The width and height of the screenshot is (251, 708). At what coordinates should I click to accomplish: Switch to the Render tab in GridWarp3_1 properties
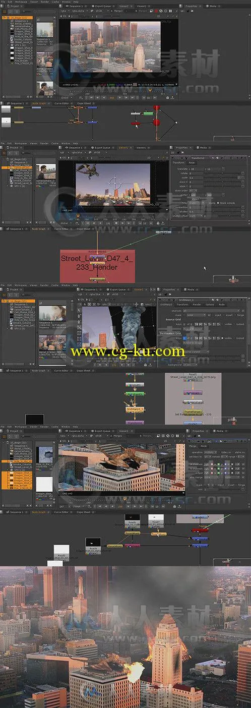click(197, 305)
